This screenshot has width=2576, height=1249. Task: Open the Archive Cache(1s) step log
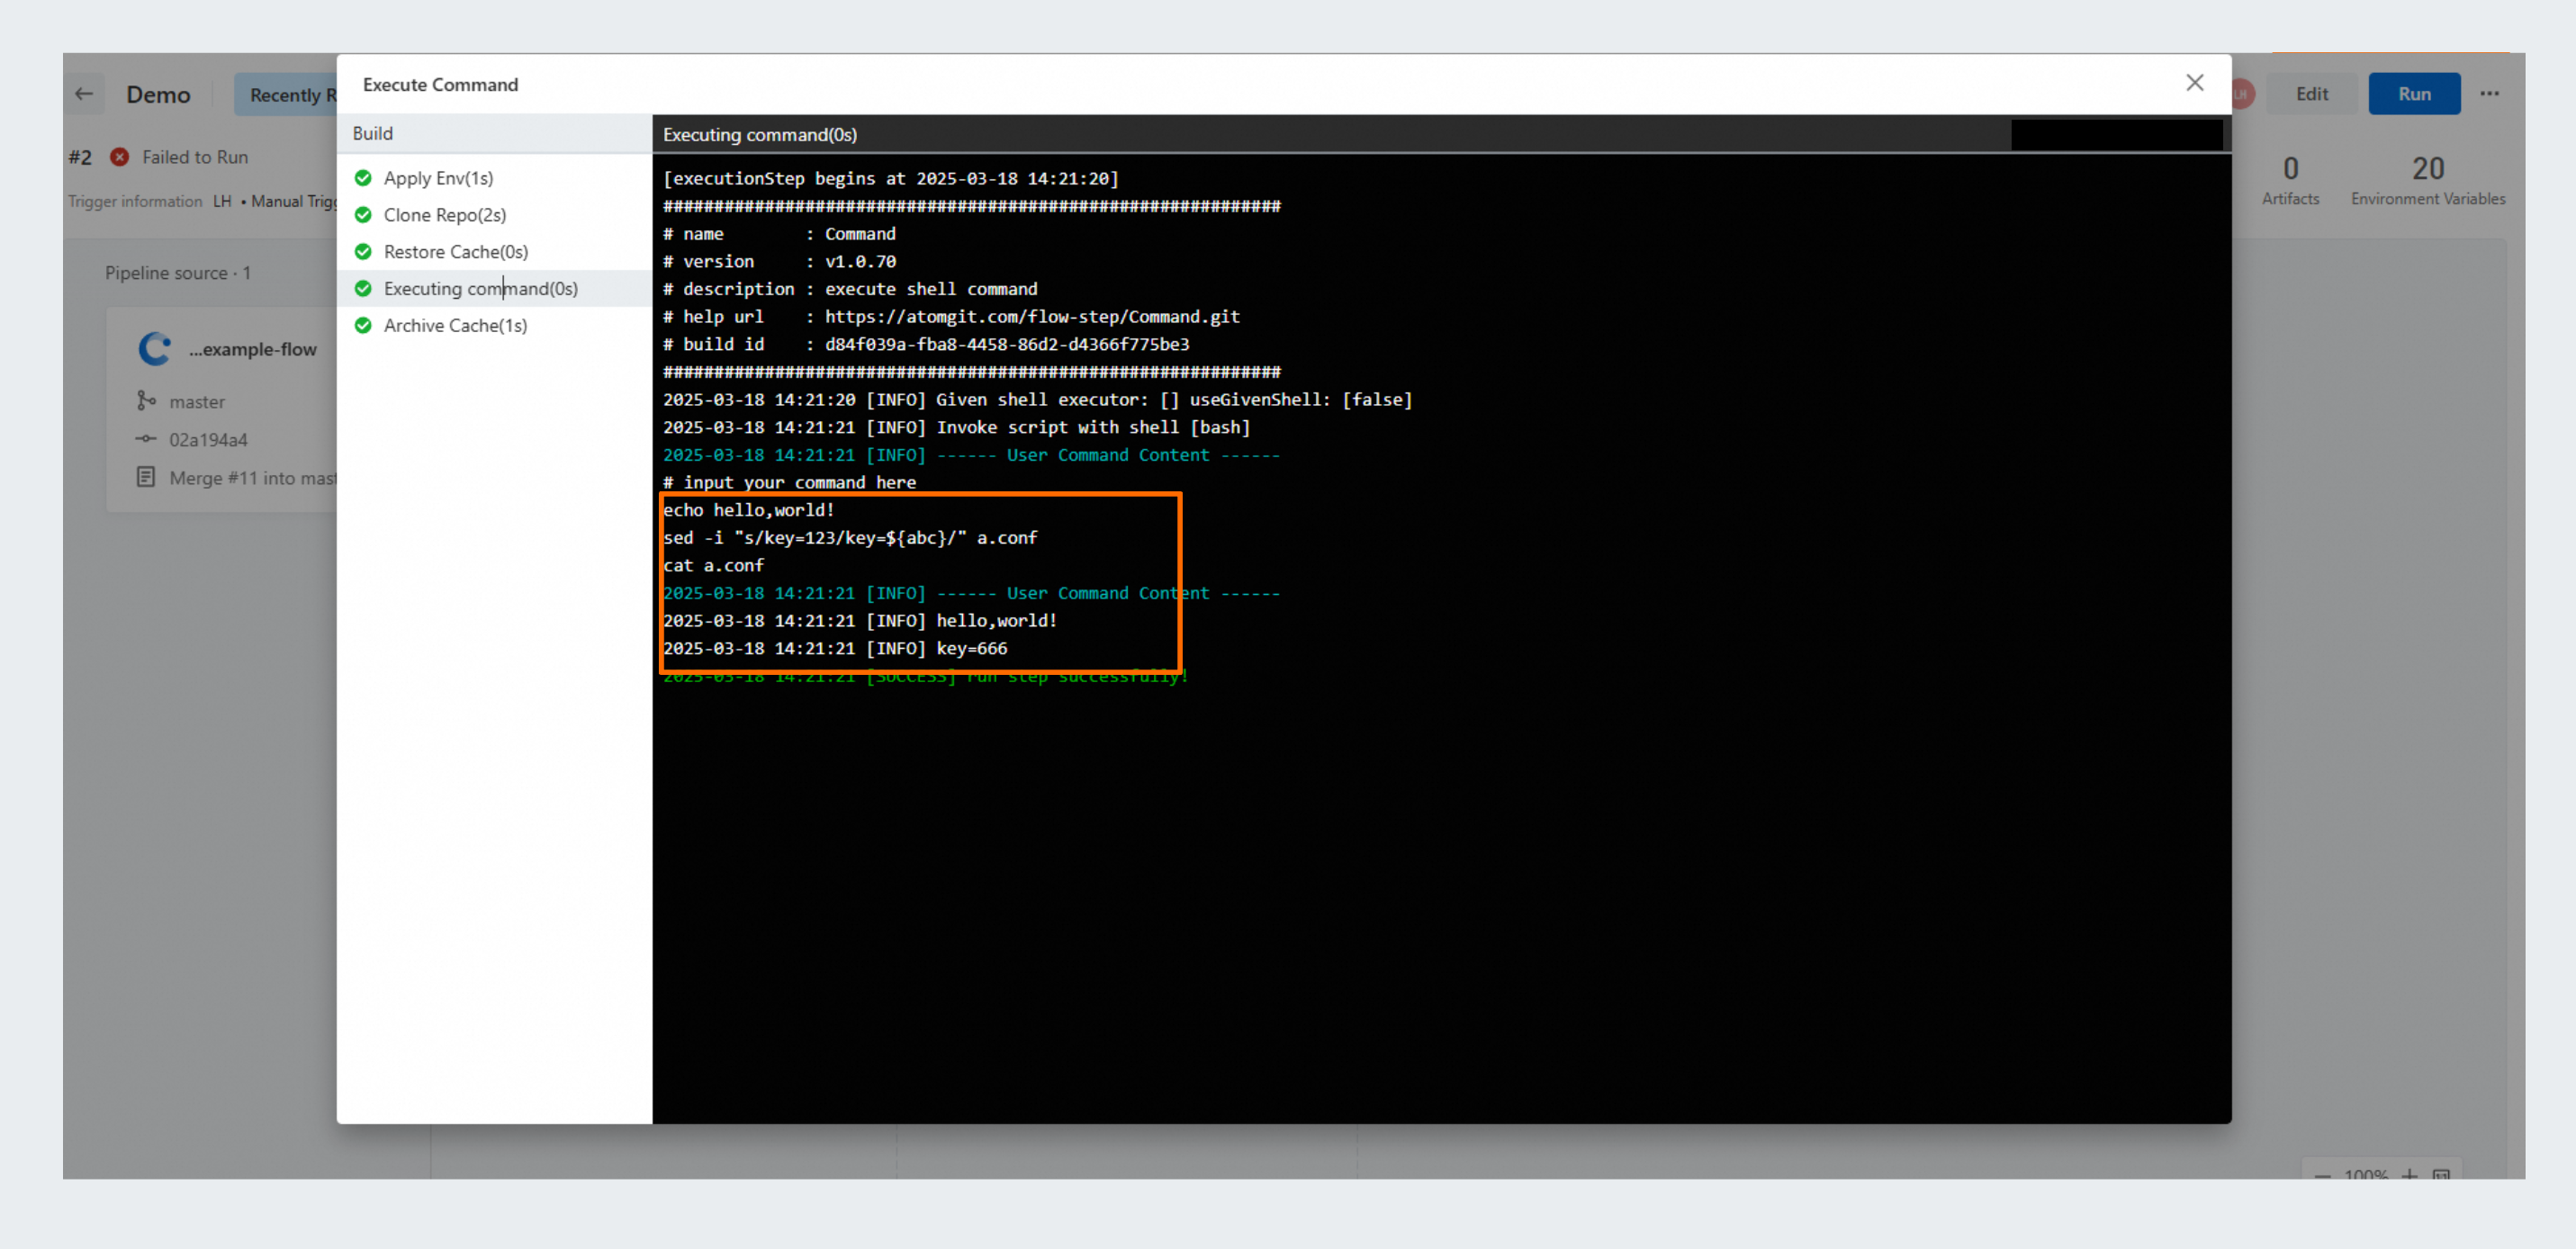[x=455, y=326]
